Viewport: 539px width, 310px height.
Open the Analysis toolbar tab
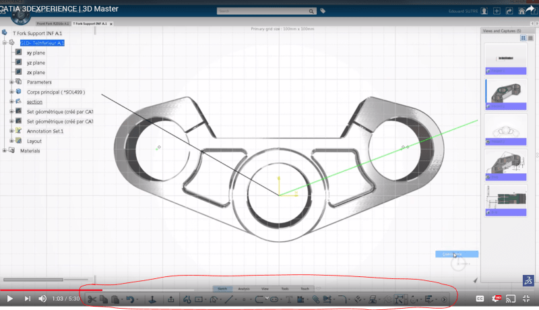click(x=244, y=288)
